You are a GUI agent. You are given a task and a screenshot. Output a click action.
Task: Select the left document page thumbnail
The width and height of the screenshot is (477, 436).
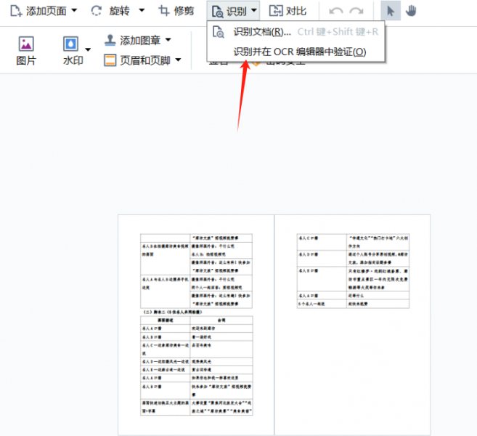(x=196, y=325)
